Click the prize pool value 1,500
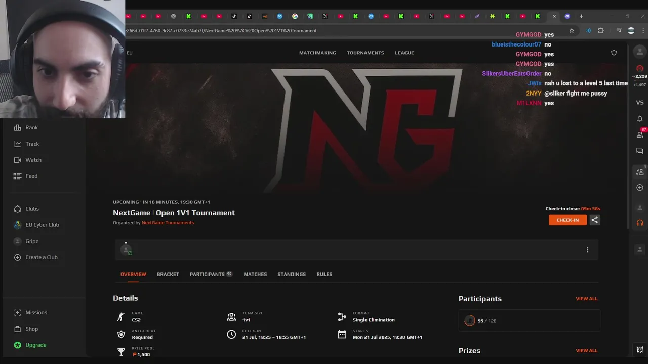 143,354
